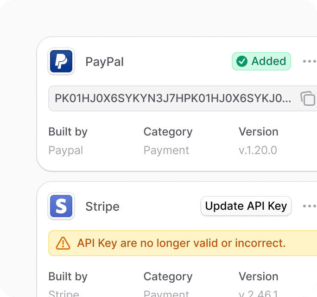Click the green checkmark in Added badge
This screenshot has height=297, width=317.
click(x=242, y=61)
